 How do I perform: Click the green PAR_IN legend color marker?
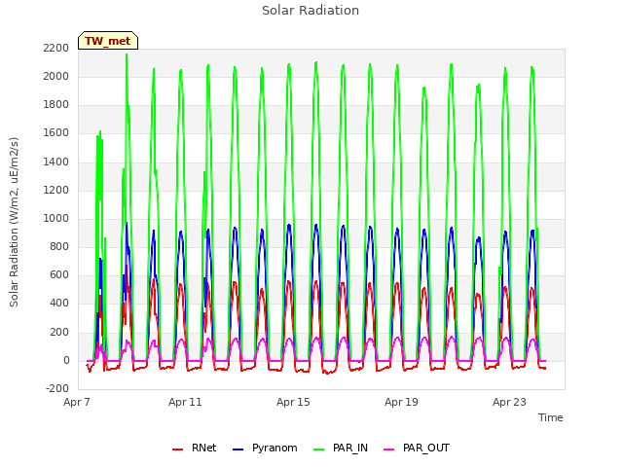point(318,449)
